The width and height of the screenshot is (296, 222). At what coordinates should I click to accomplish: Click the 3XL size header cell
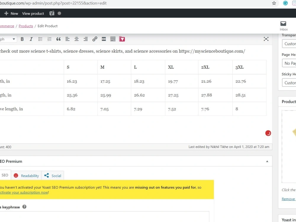[x=249, y=67]
